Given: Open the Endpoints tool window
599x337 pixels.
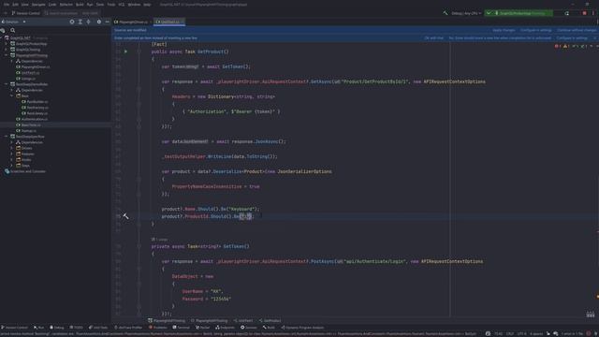Looking at the screenshot, I should pyautogui.click(x=225, y=328).
